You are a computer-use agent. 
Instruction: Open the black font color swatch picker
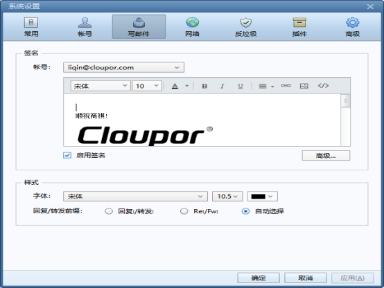[262, 196]
